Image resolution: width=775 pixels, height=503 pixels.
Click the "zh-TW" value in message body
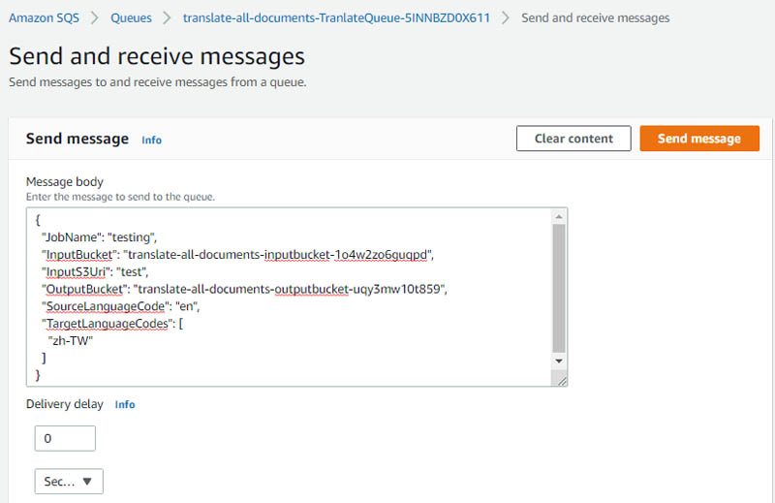coord(70,341)
